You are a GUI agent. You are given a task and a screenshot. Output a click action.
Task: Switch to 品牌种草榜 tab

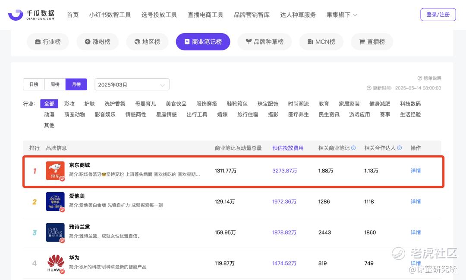pyautogui.click(x=264, y=42)
